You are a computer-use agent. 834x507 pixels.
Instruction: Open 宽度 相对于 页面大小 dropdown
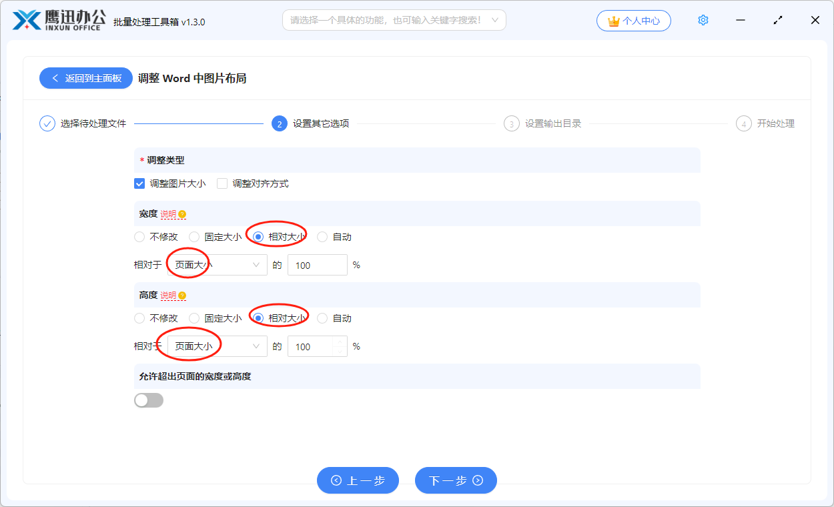point(218,265)
